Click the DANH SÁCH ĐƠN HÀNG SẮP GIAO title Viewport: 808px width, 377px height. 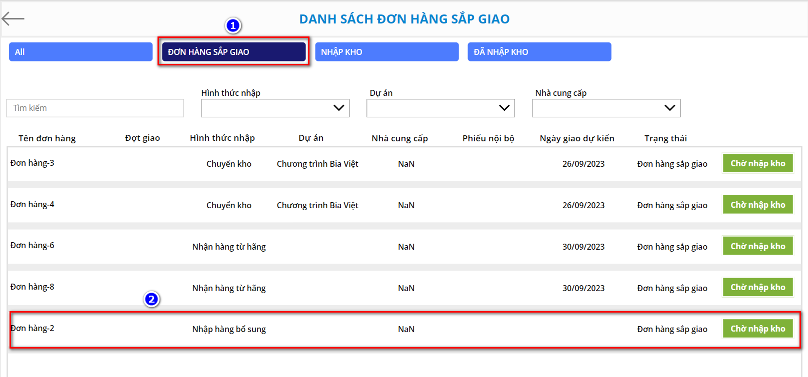404,19
